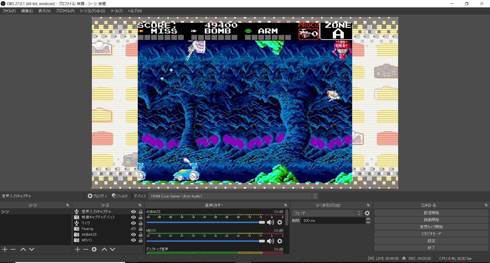Click the 300 ms duration field
490x263 pixels.
[x=333, y=221]
